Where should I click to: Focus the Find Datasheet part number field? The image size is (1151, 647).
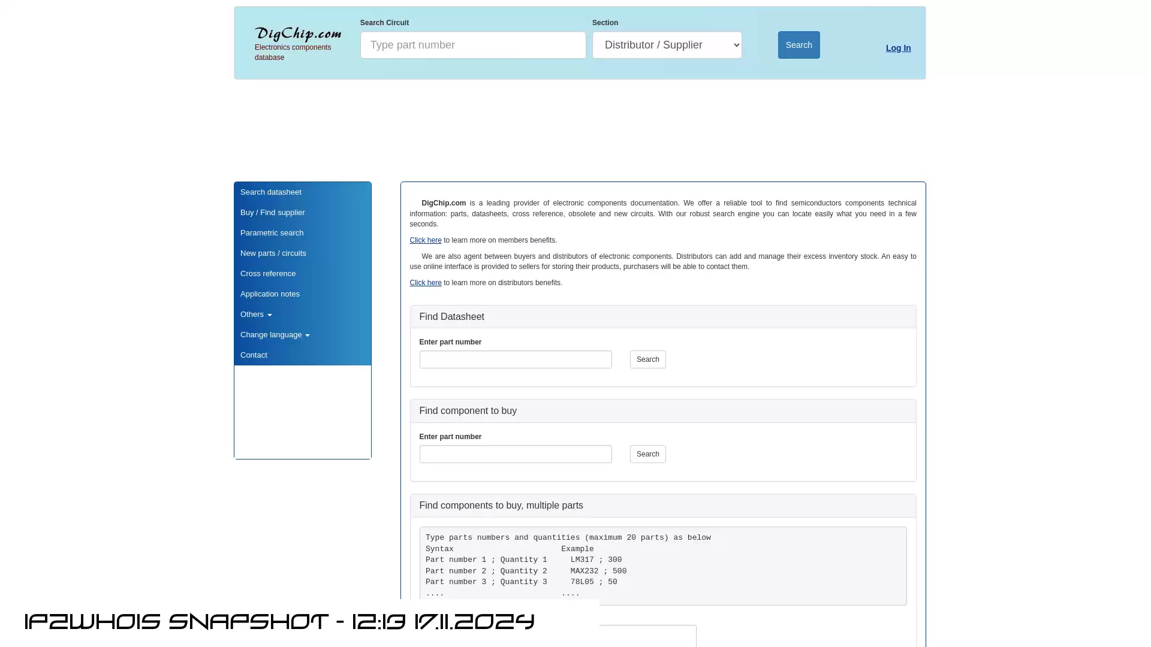coord(516,359)
